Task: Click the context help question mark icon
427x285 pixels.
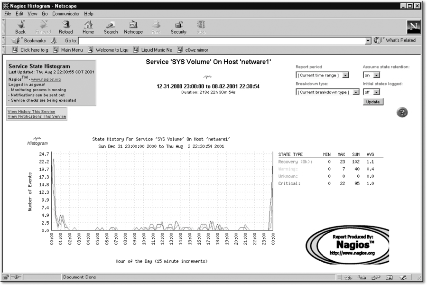Action: [402, 112]
